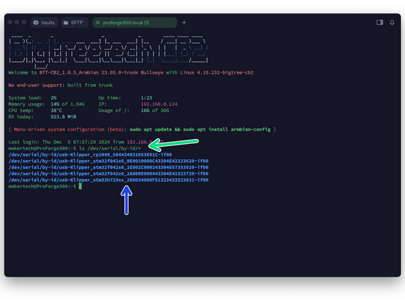Image resolution: width=405 pixels, height=303 pixels.
Task: Toggle the split panel layout icon
Action: [x=380, y=23]
